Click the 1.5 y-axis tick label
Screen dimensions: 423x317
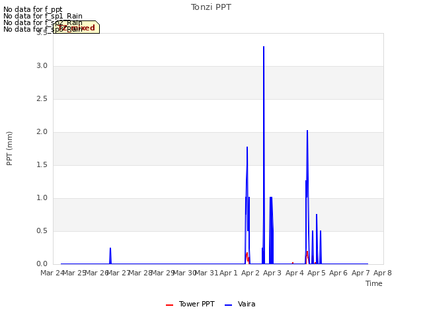[x=42, y=165]
